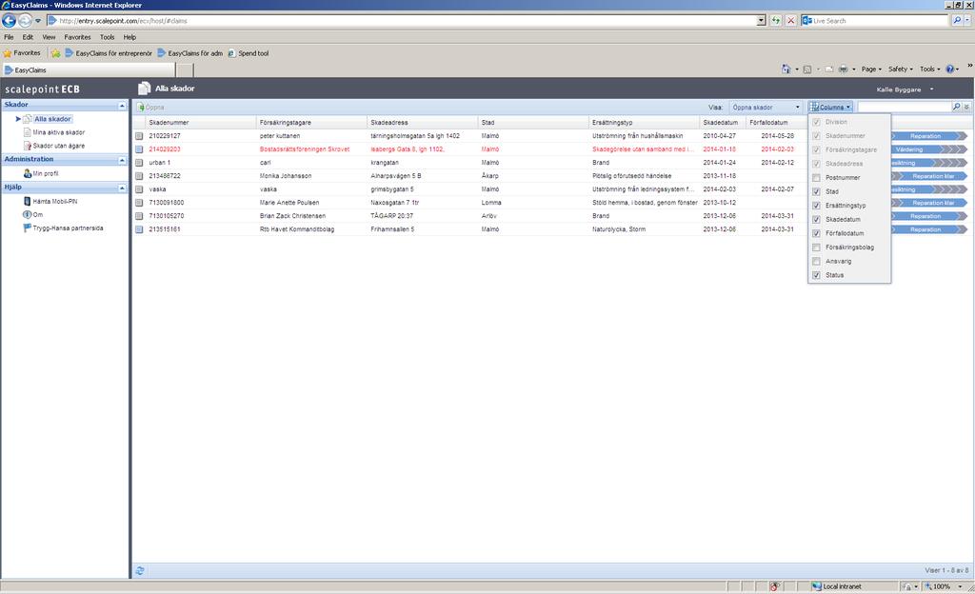Click inside the browser address bar
This screenshot has height=594, width=975.
404,21
